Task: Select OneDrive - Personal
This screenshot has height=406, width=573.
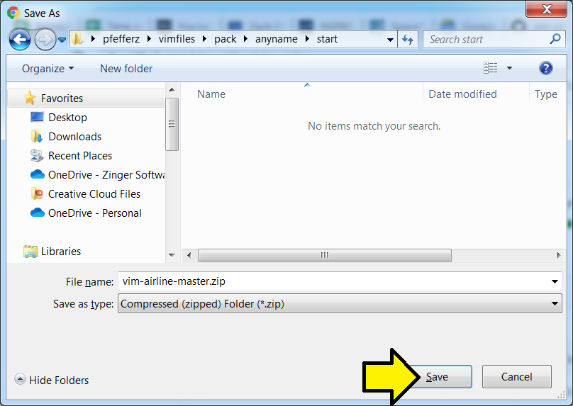Action: point(94,213)
